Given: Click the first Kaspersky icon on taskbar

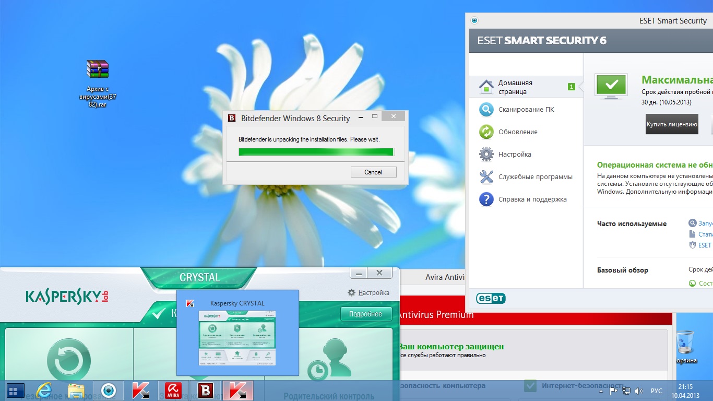Looking at the screenshot, I should (141, 391).
